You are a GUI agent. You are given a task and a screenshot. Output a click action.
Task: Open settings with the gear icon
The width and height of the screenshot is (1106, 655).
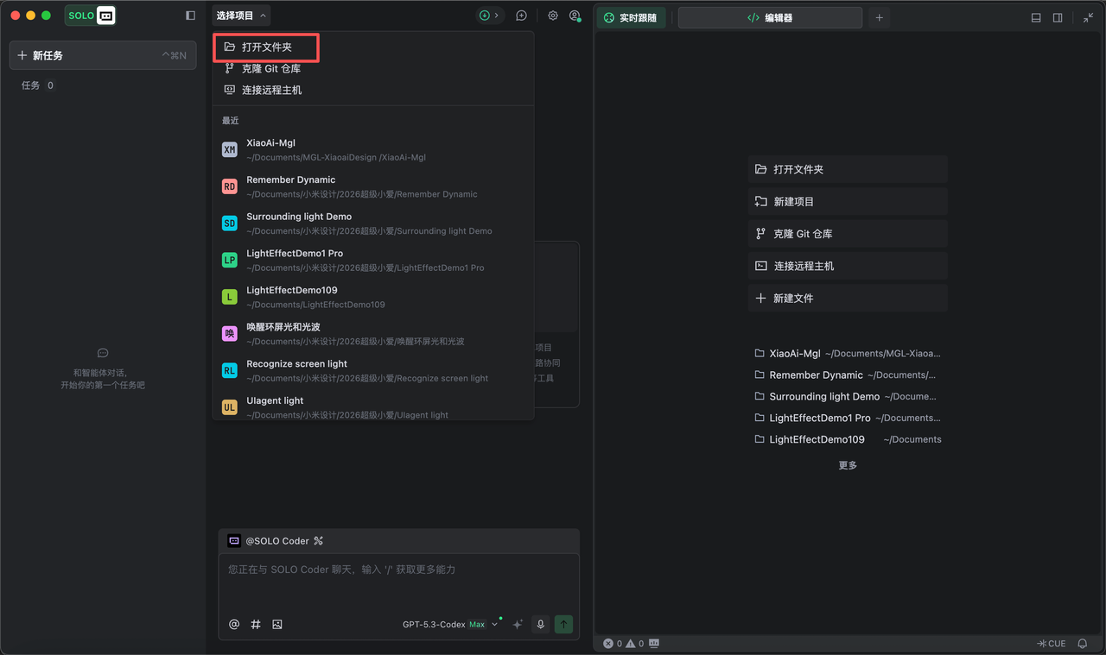coord(553,16)
